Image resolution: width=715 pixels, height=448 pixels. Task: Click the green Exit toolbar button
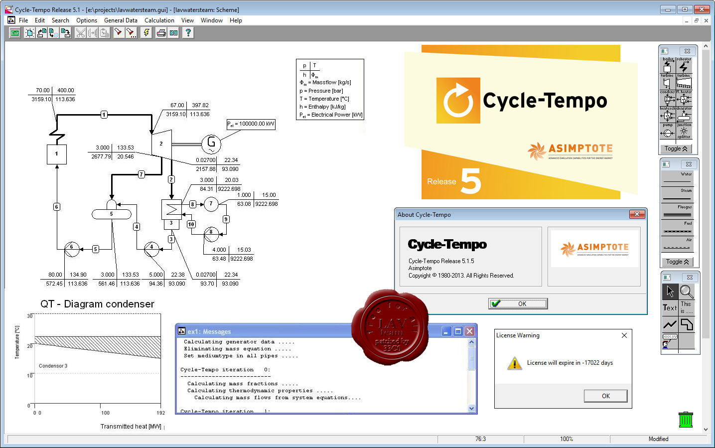[x=15, y=33]
